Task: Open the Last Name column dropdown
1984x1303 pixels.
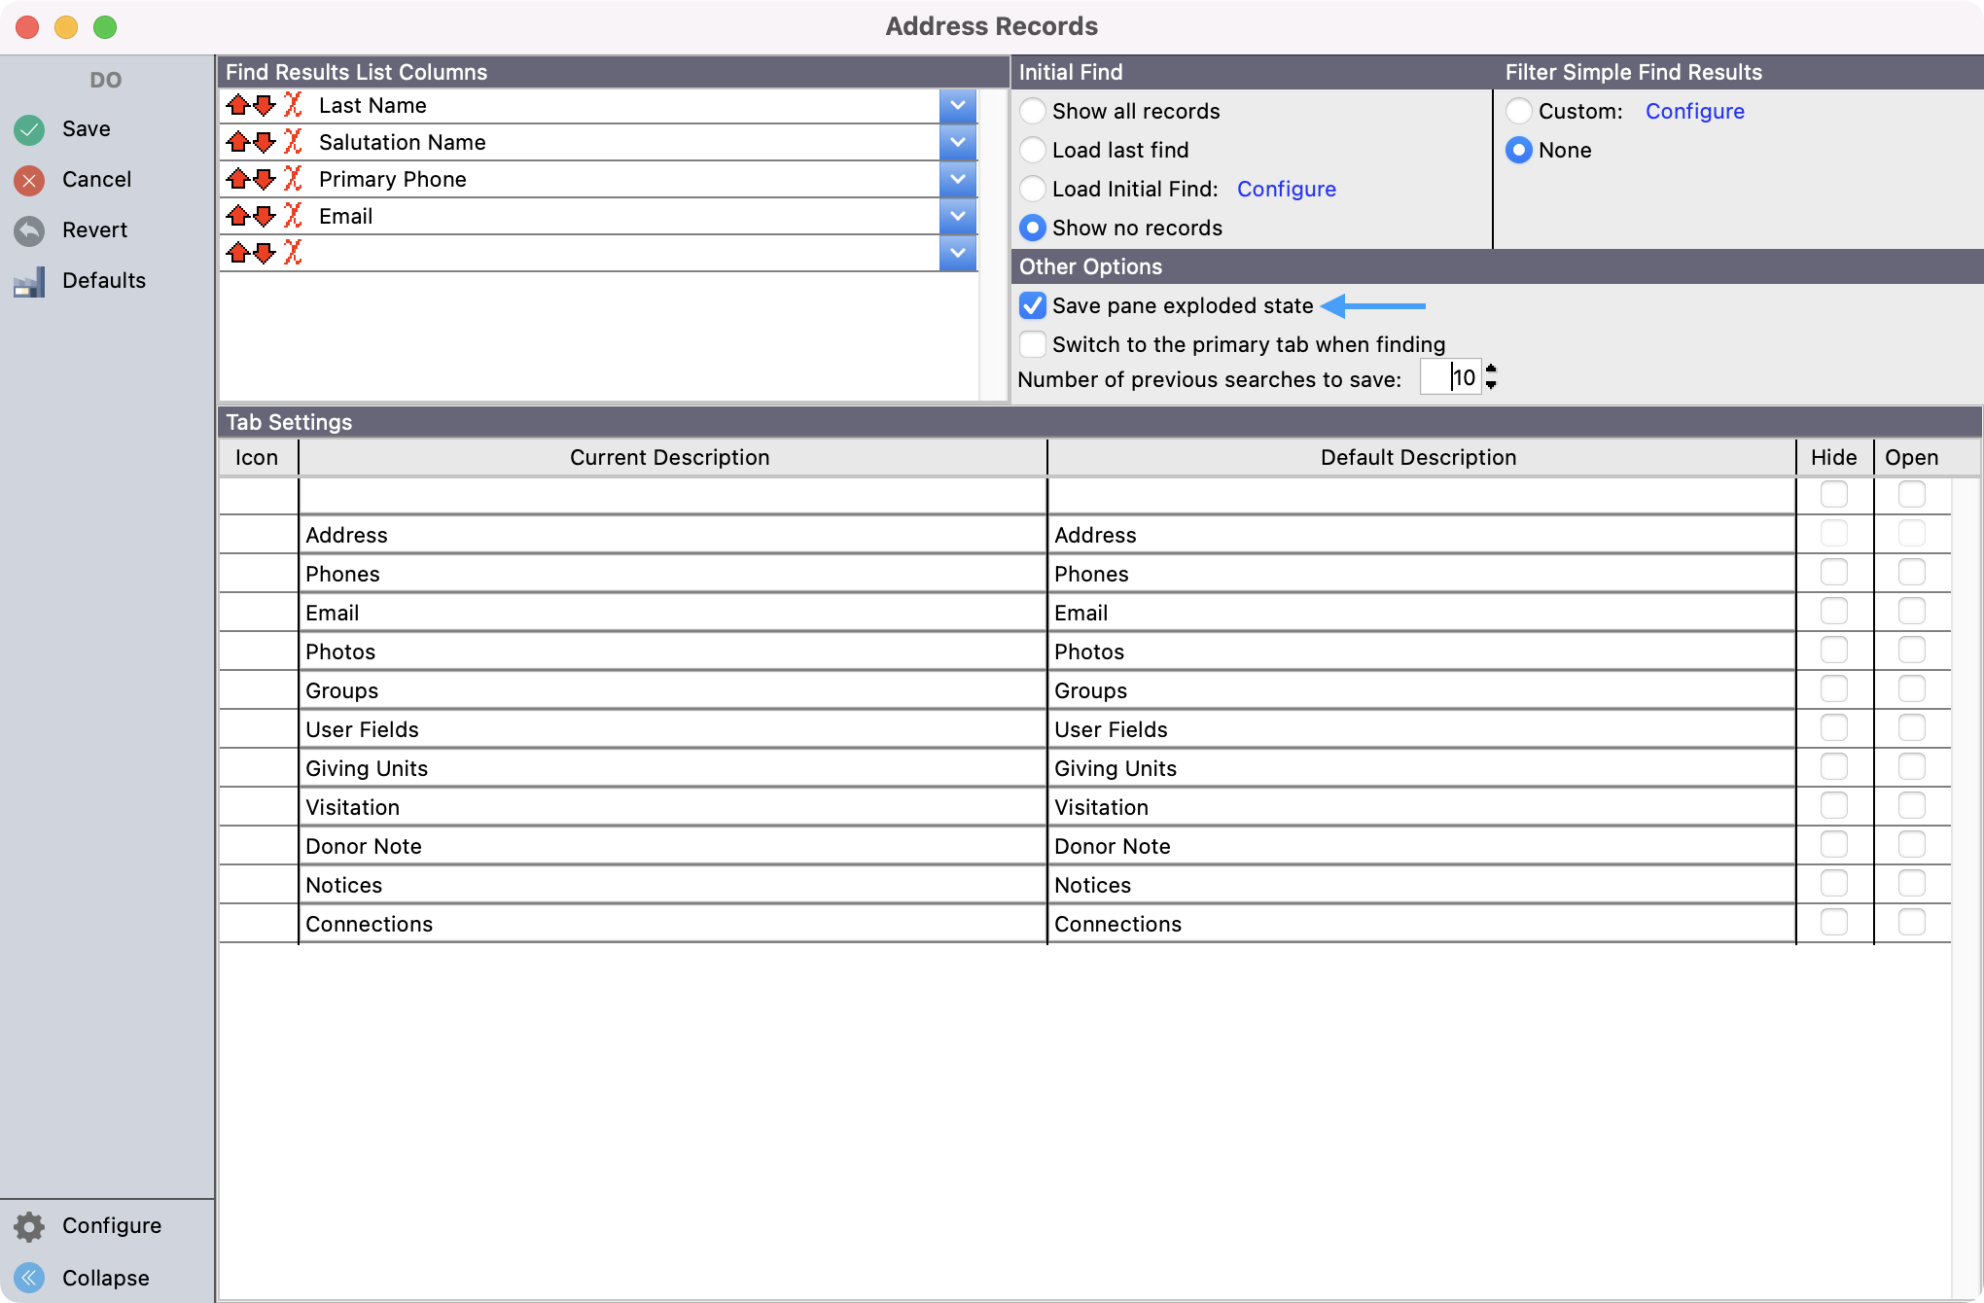Action: tap(958, 105)
